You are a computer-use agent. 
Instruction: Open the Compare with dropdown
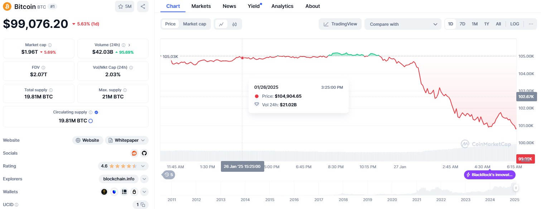(403, 24)
